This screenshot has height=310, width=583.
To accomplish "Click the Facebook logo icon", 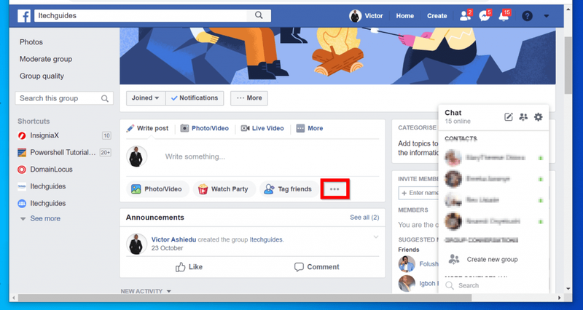I will [24, 15].
